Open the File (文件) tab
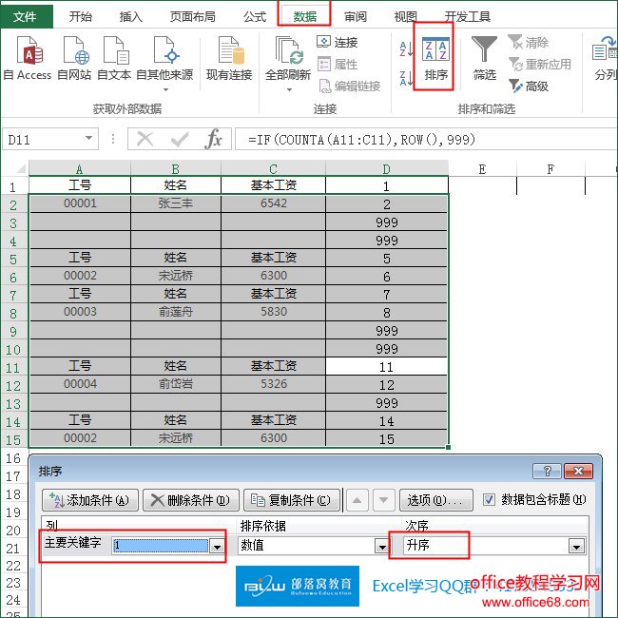The width and height of the screenshot is (618, 618). tap(26, 16)
